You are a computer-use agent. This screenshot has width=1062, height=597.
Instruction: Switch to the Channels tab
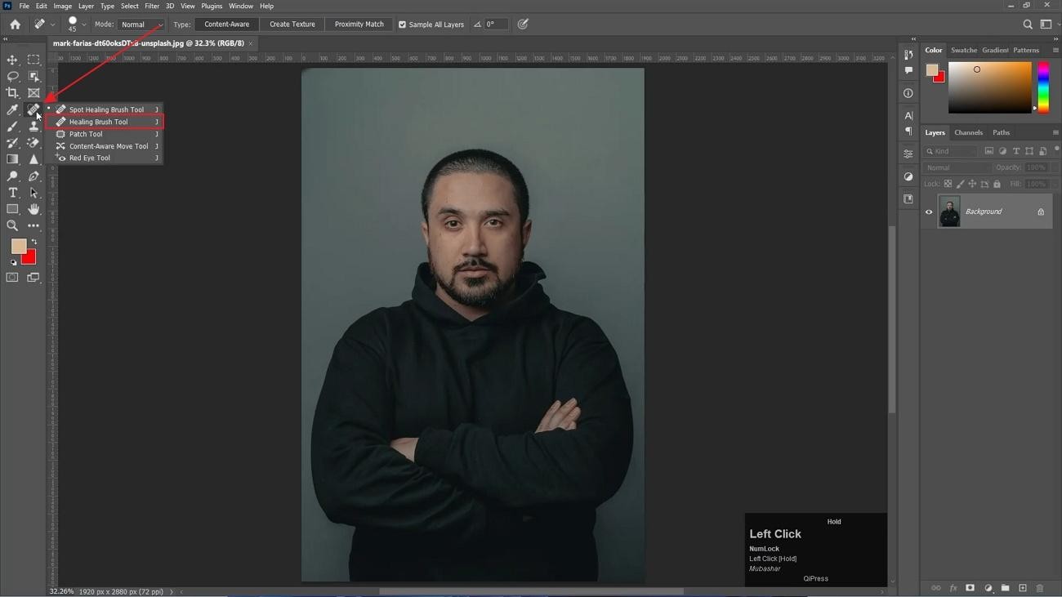click(x=968, y=132)
